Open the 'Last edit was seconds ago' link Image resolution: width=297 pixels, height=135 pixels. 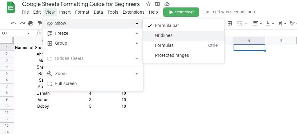[x=229, y=12]
